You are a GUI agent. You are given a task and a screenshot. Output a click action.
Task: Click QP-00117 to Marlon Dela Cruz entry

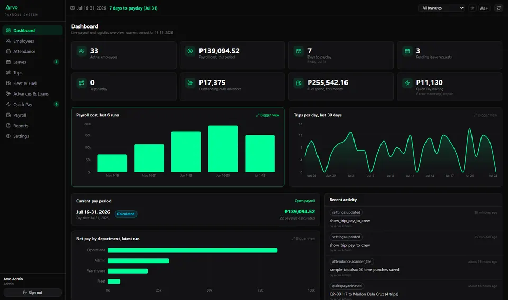(x=364, y=294)
